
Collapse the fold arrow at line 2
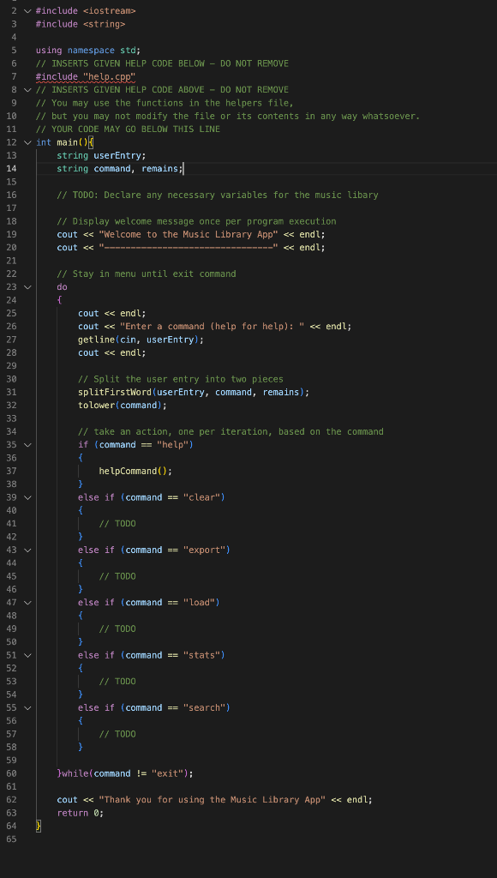coord(27,10)
